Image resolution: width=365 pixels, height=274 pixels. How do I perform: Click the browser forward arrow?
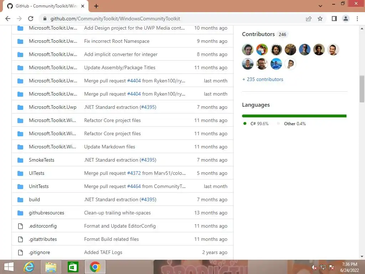pos(19,19)
